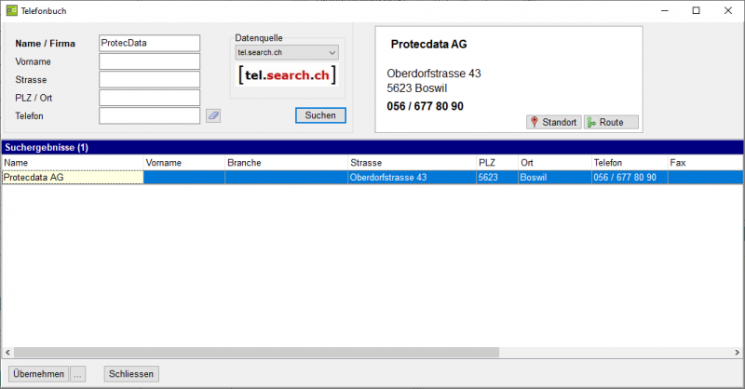The width and height of the screenshot is (745, 389).
Task: Click the Oberdorfstrasse 43 cell in results
Action: pos(413,178)
